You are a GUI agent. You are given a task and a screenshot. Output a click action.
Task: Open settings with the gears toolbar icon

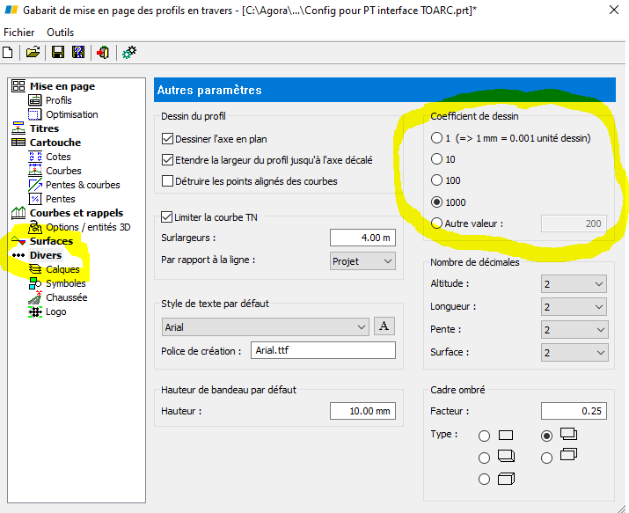coord(129,52)
